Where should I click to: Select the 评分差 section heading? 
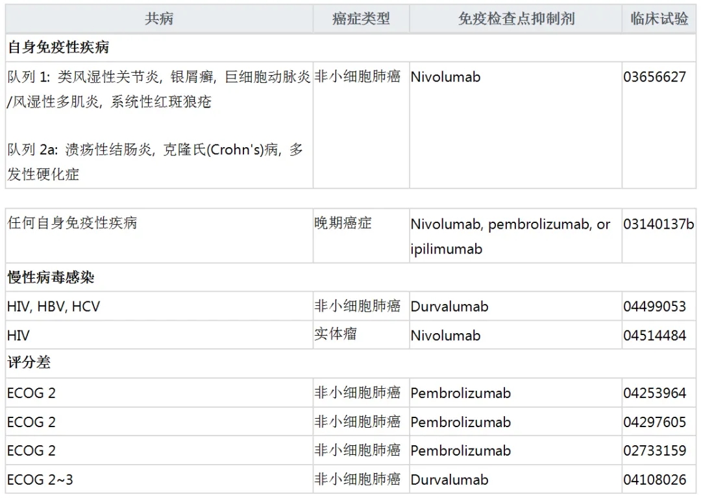(x=29, y=363)
